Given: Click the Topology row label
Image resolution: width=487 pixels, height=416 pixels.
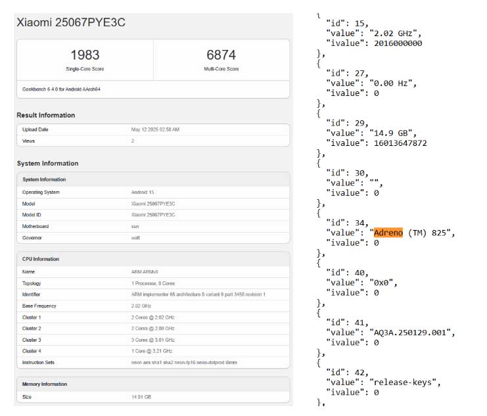Looking at the screenshot, I should point(32,283).
